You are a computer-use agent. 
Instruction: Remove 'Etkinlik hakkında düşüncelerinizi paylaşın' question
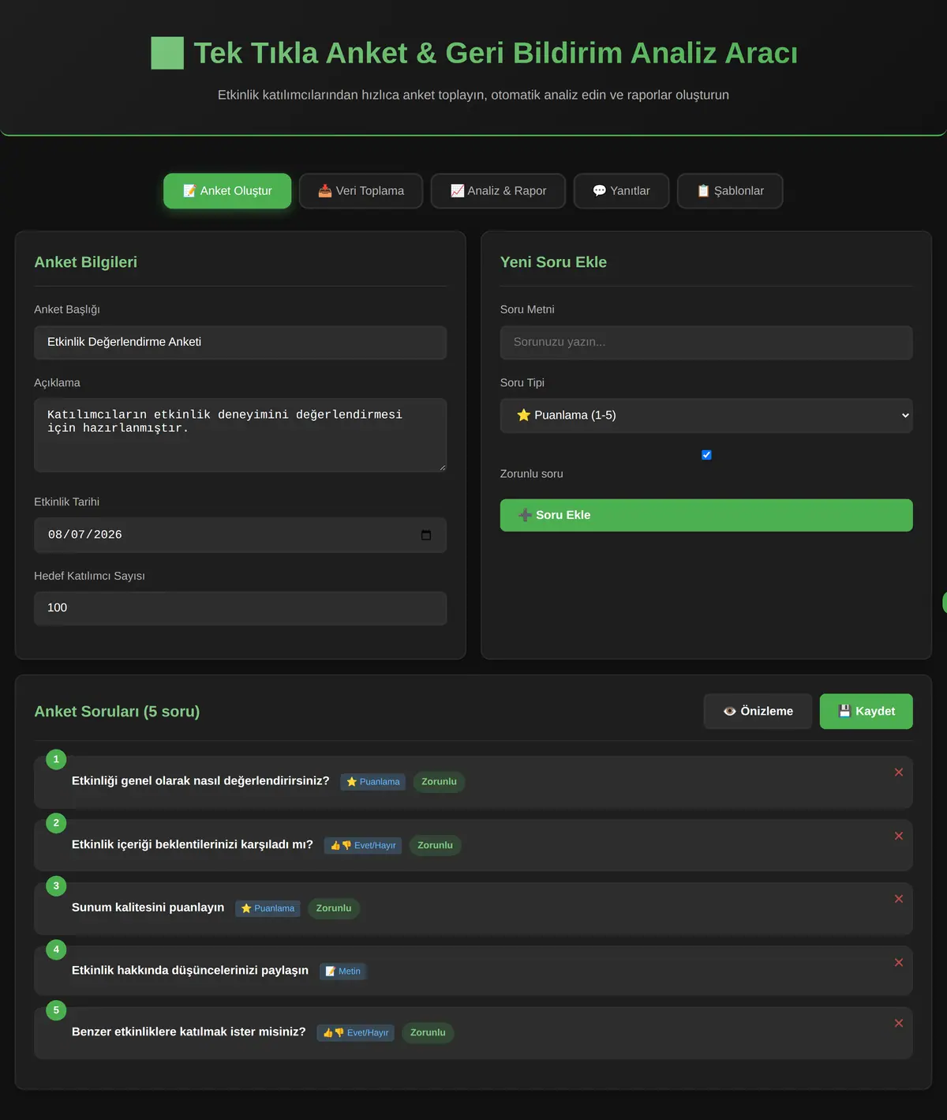(898, 962)
